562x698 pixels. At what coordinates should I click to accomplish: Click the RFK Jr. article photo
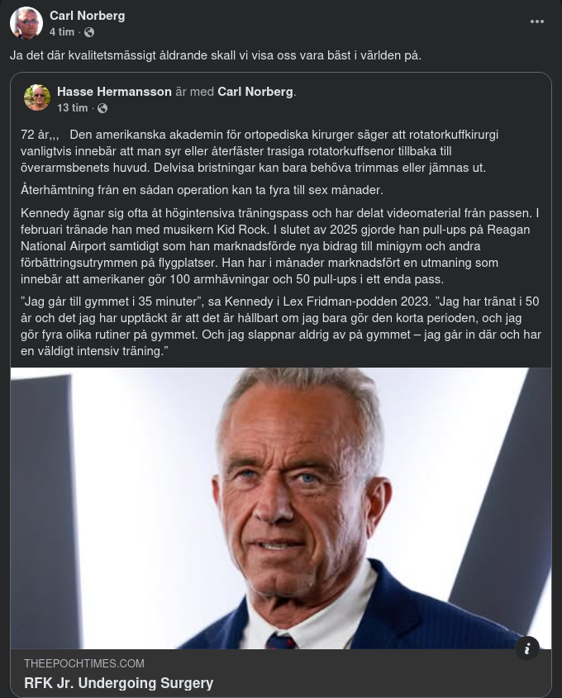[281, 508]
